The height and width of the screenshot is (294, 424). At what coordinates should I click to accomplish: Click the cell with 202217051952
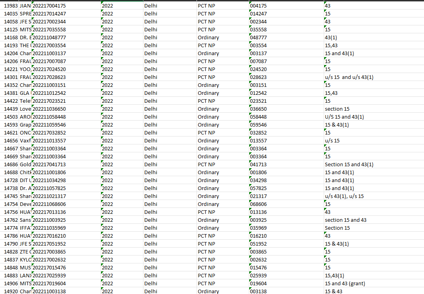point(49,244)
